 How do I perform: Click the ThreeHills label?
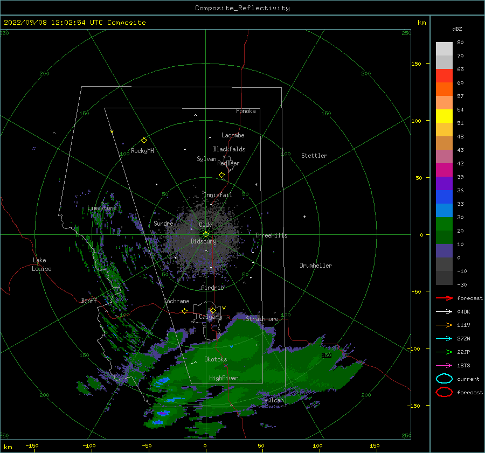271,235
